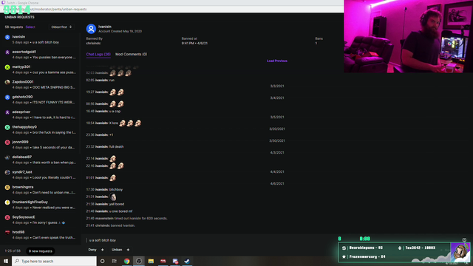Open Task View in taskbar
The height and width of the screenshot is (266, 473).
click(x=115, y=261)
